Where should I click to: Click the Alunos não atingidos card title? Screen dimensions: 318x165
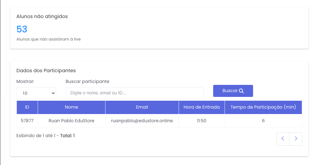[x=42, y=16]
